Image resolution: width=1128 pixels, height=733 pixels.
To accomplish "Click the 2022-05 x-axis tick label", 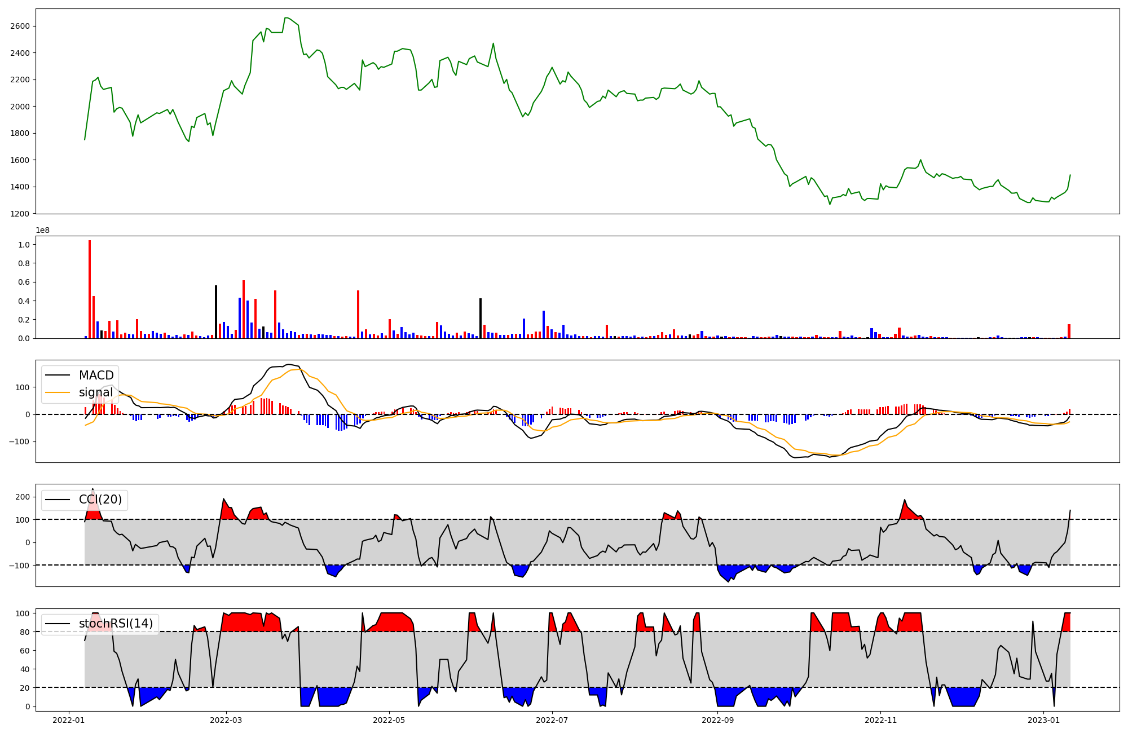I will coord(389,720).
